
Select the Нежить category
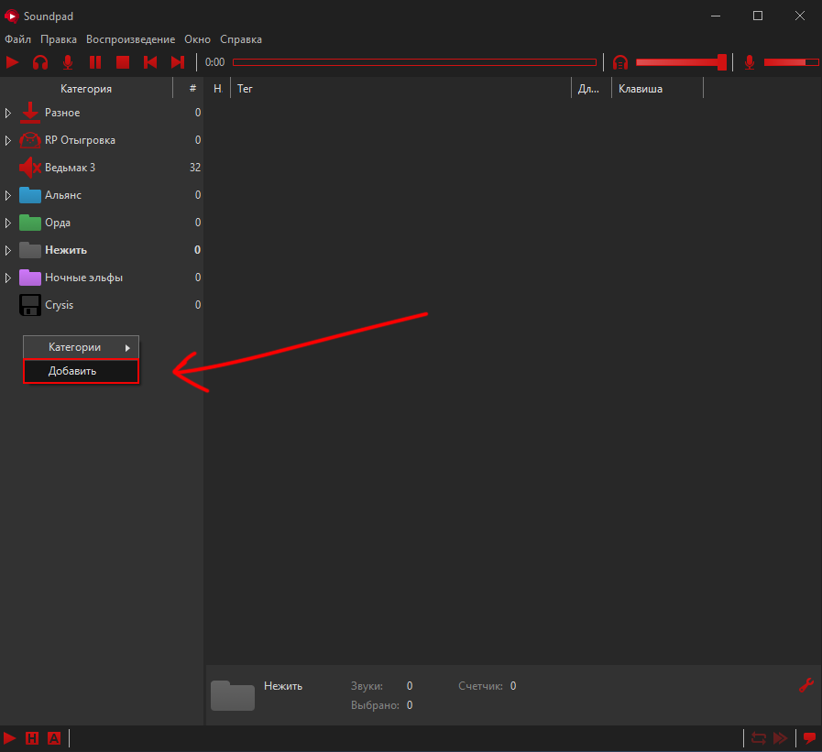click(x=102, y=250)
